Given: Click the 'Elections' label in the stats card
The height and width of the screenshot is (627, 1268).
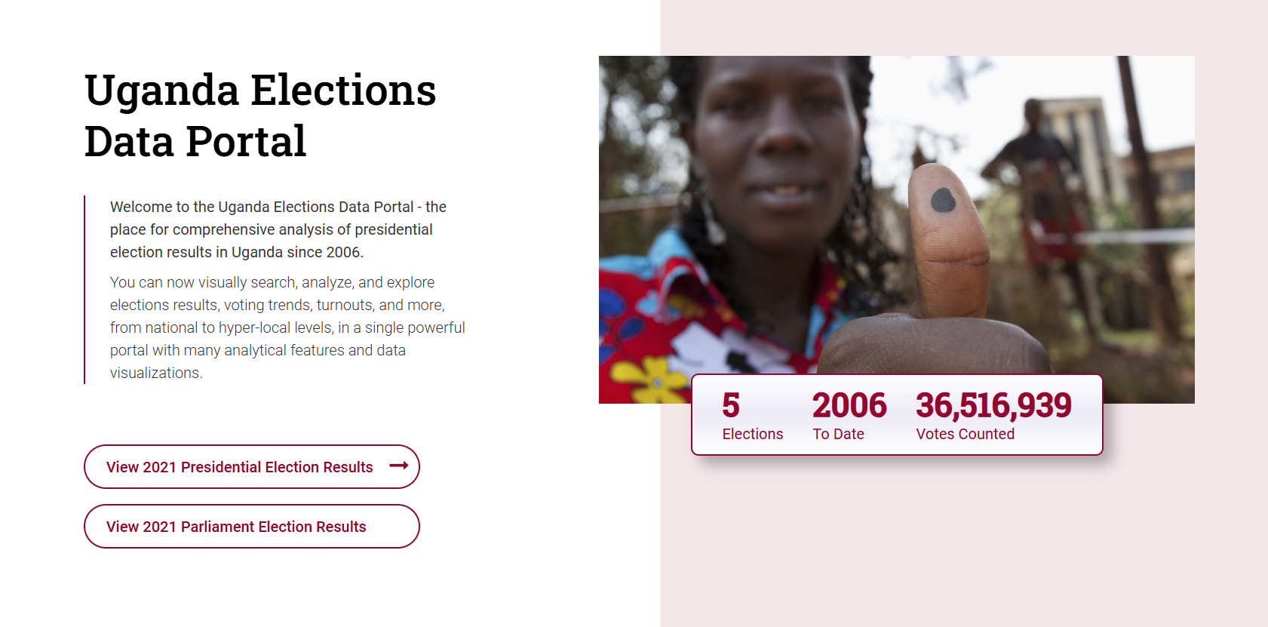Looking at the screenshot, I should (752, 434).
